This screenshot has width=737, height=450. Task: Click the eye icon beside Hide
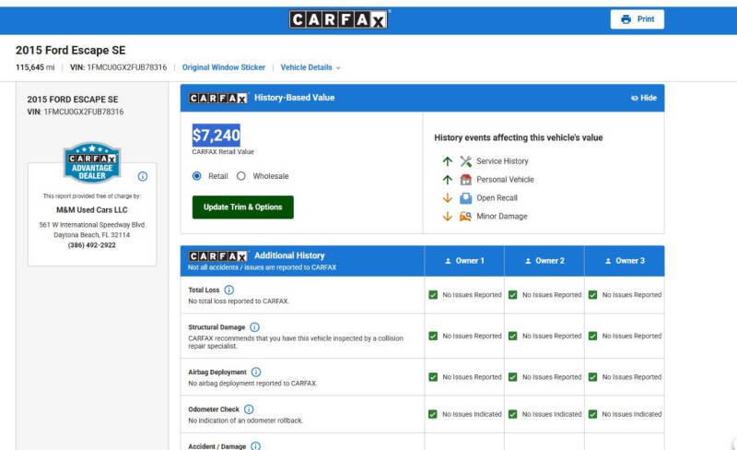(x=634, y=98)
